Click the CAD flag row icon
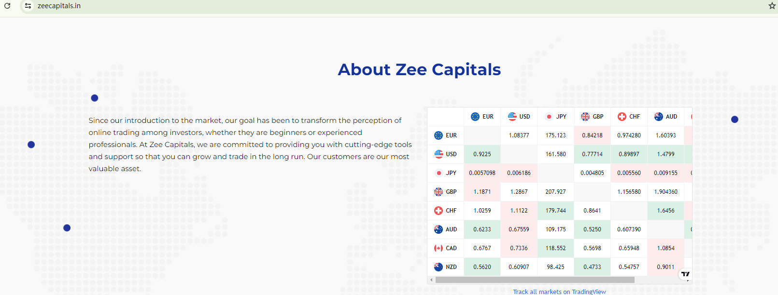Viewport: 778px width, 295px height. click(x=439, y=248)
